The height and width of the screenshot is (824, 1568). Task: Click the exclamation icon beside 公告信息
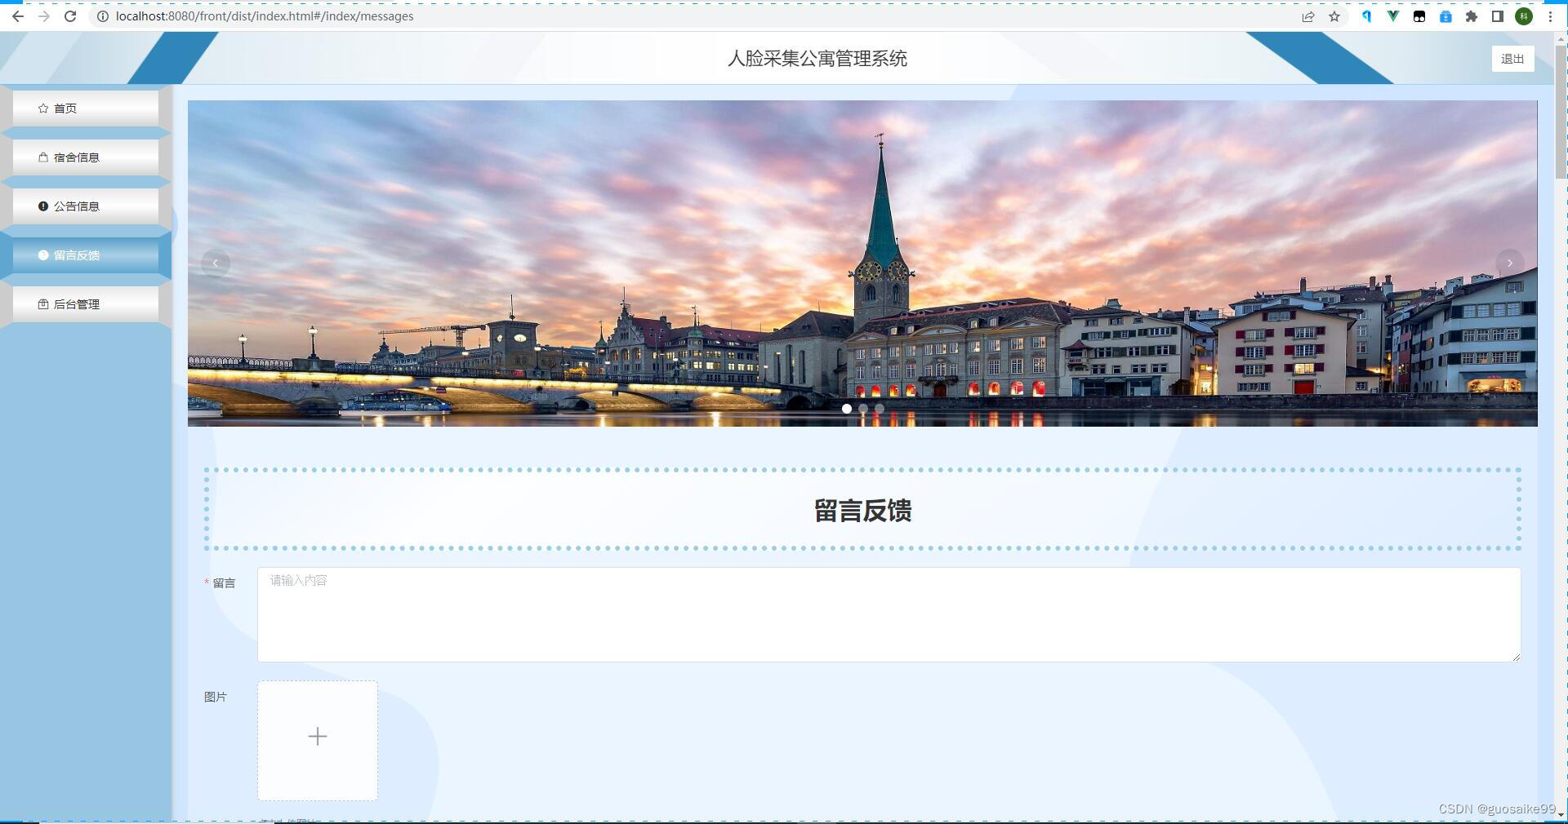click(x=43, y=206)
